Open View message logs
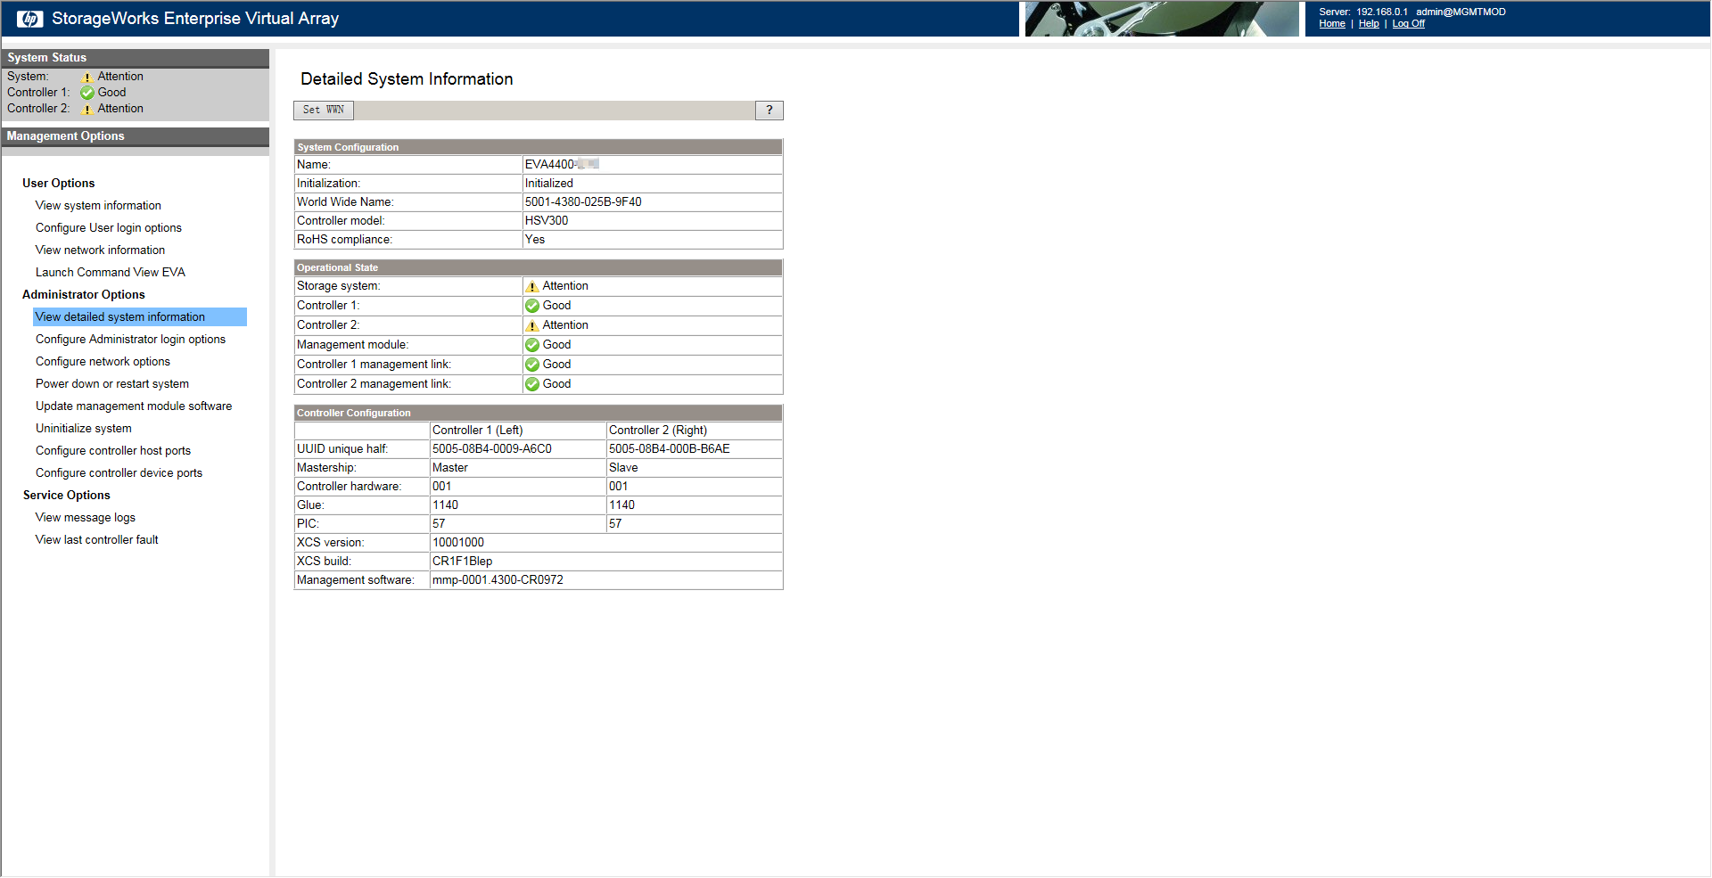Viewport: 1712px width, 878px height. (x=86, y=518)
